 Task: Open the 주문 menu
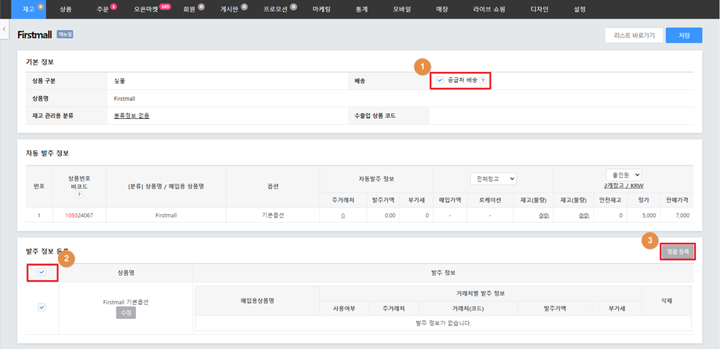(x=103, y=9)
